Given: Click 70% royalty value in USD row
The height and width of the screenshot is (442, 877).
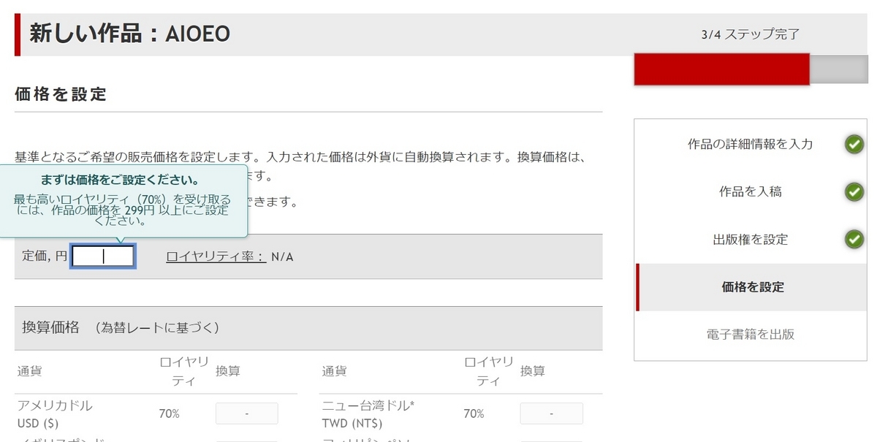Looking at the screenshot, I should [x=169, y=414].
